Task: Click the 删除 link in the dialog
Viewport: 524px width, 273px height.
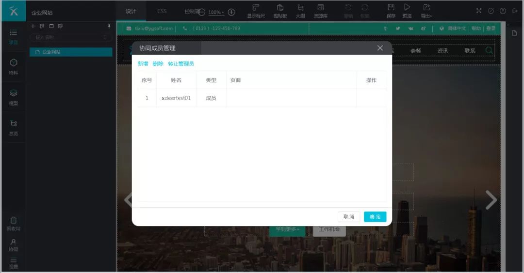Action: [x=158, y=64]
